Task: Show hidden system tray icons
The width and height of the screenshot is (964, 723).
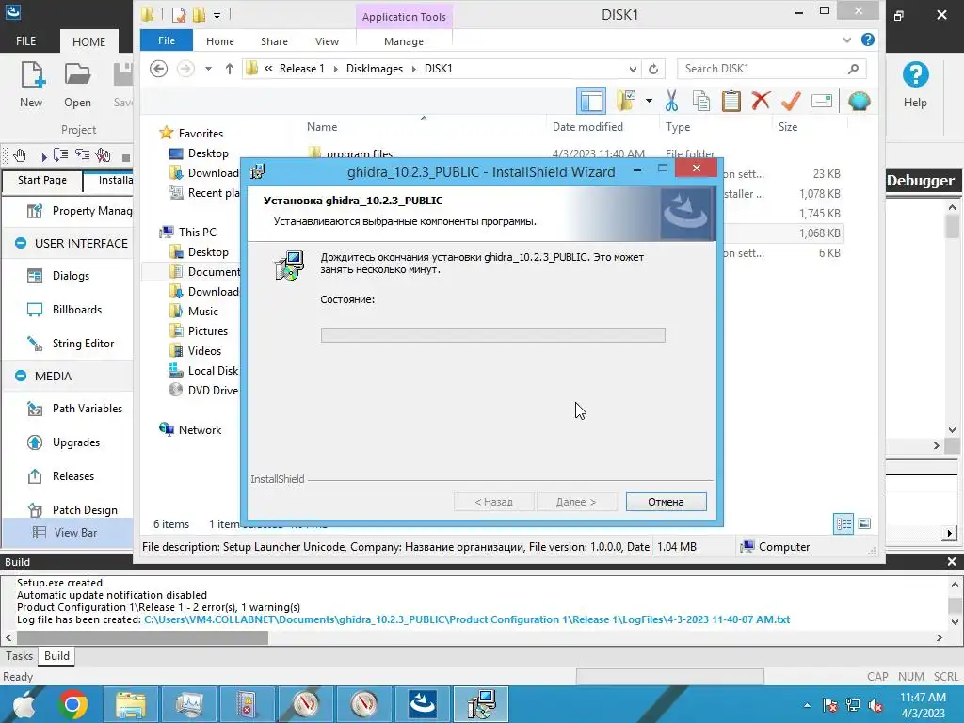Action: coord(807,705)
